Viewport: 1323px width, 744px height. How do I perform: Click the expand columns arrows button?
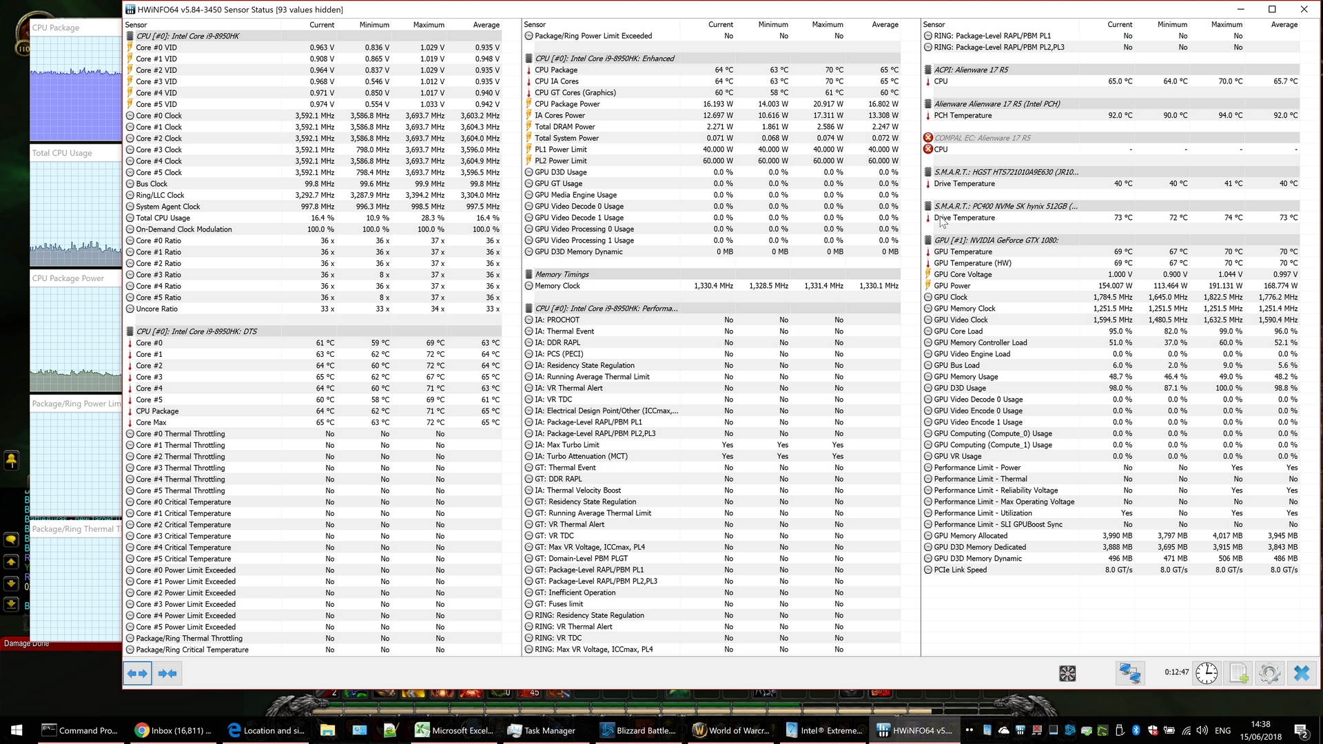(138, 673)
